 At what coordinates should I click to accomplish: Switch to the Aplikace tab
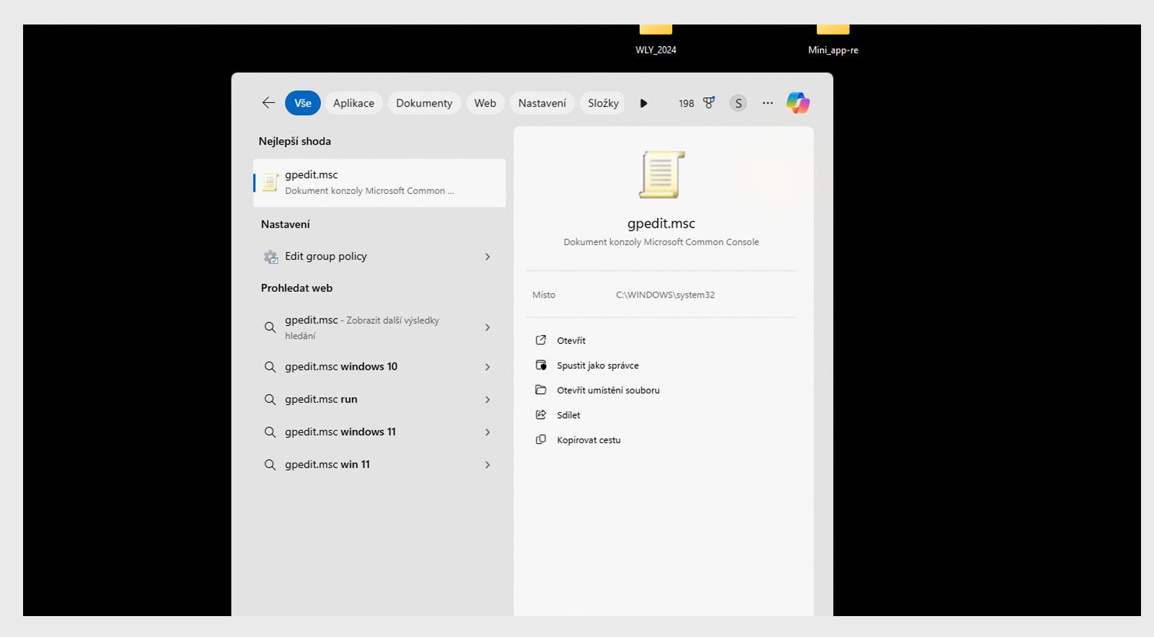(353, 103)
